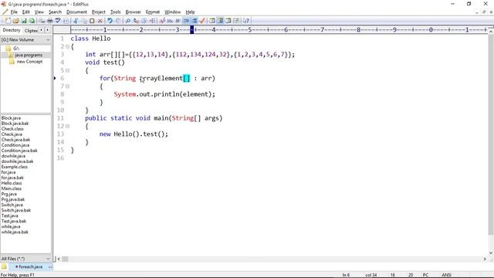This screenshot has height=278, width=494.
Task: Click the red checkmark toolbar icon
Action: [x=202, y=21]
